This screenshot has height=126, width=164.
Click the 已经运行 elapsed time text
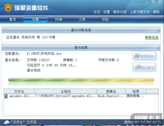(52, 65)
